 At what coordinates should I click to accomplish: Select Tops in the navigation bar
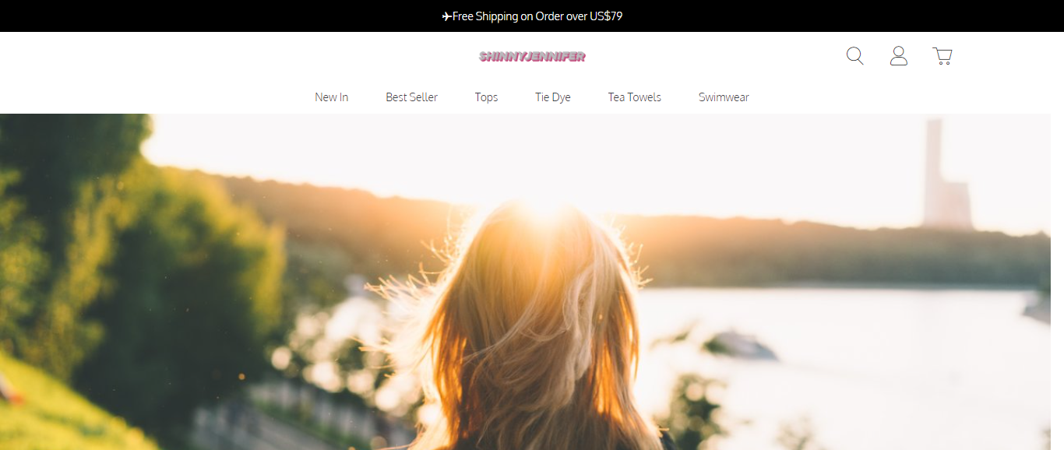(487, 97)
